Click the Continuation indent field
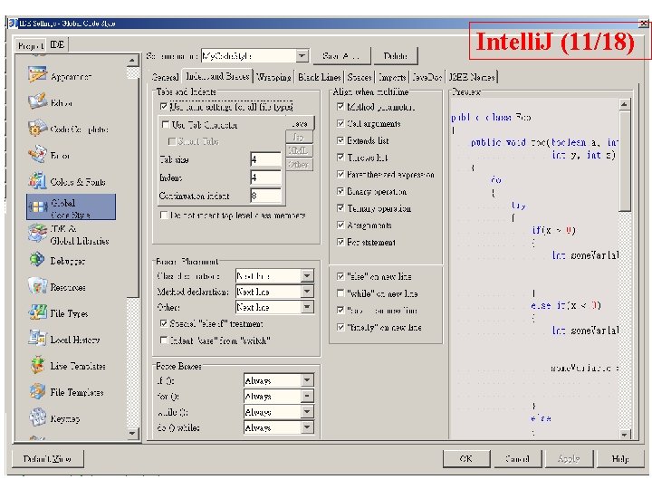Viewport: 652px width, 489px height. [x=266, y=196]
